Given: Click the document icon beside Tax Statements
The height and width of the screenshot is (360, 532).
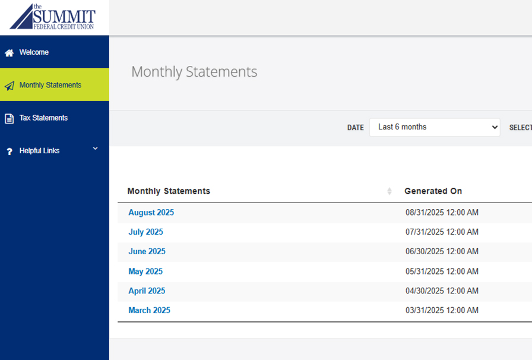Looking at the screenshot, I should [9, 118].
